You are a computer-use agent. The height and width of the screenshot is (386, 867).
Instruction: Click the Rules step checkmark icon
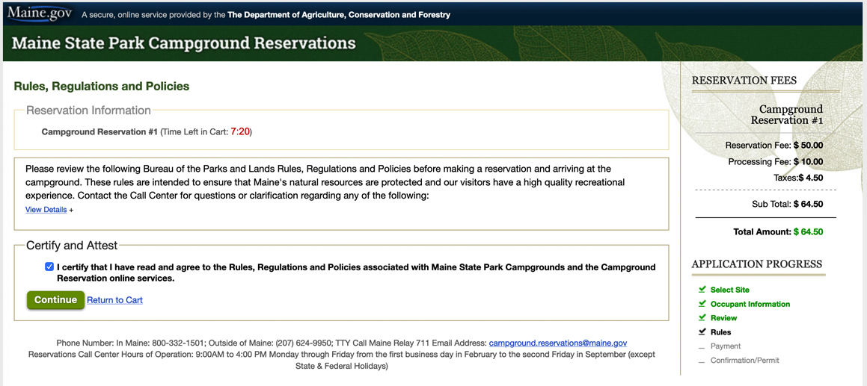pyautogui.click(x=702, y=332)
